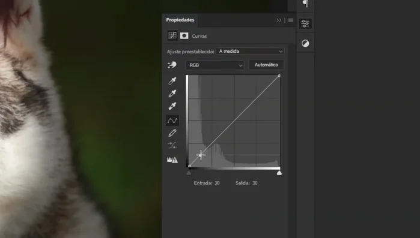The height and width of the screenshot is (238, 420).
Task: Click the Curves adjustment icon in Properties
Action: [x=172, y=35]
